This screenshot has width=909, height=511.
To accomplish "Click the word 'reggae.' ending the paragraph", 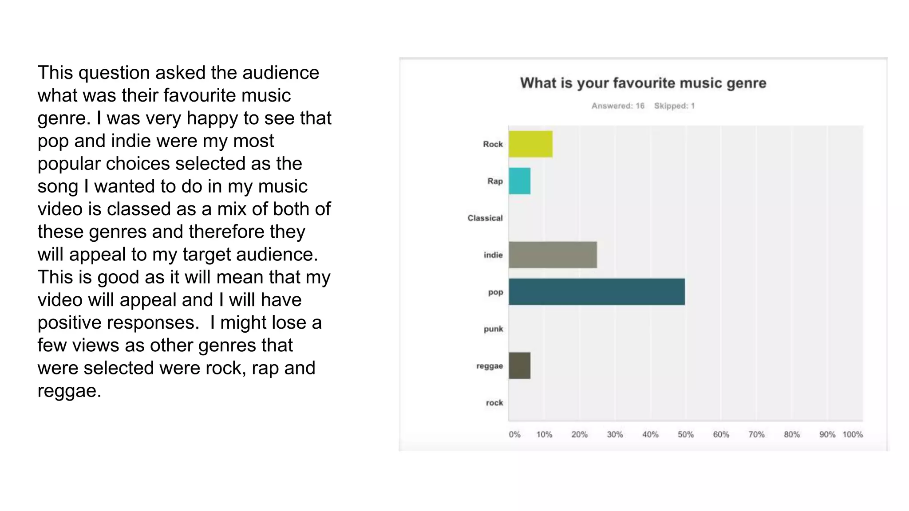I will pyautogui.click(x=69, y=391).
